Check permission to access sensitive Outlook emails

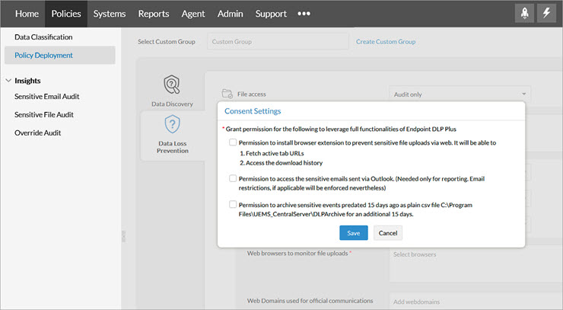232,179
